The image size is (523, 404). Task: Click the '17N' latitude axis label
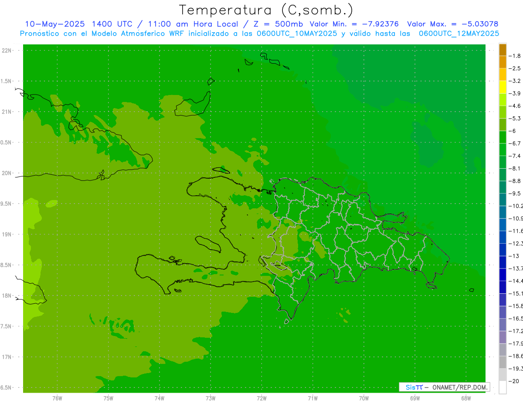tap(7, 357)
